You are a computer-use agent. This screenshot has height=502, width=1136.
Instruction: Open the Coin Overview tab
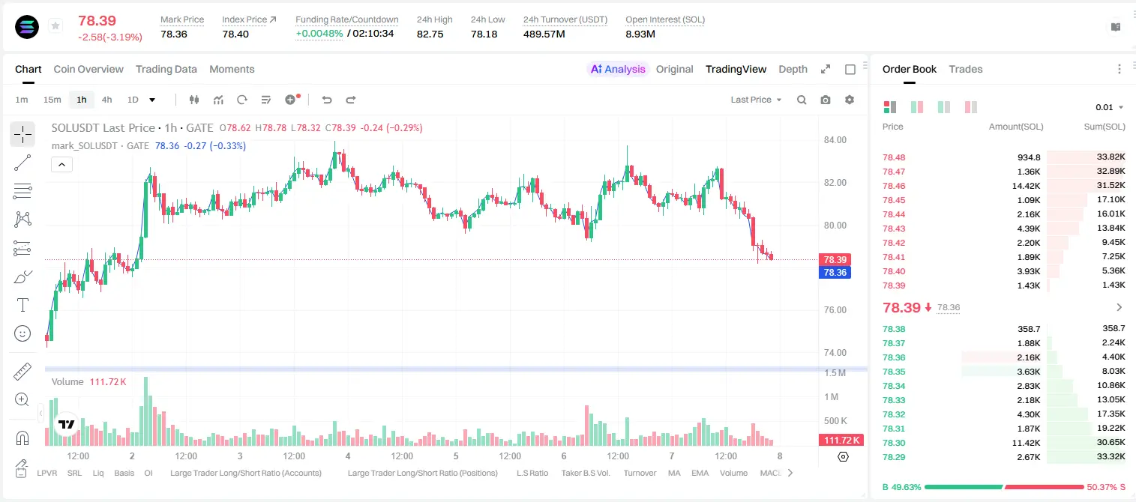pyautogui.click(x=88, y=69)
